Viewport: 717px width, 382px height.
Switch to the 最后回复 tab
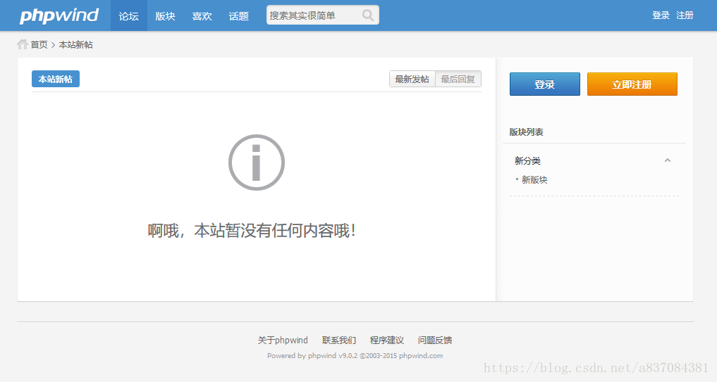(x=458, y=79)
